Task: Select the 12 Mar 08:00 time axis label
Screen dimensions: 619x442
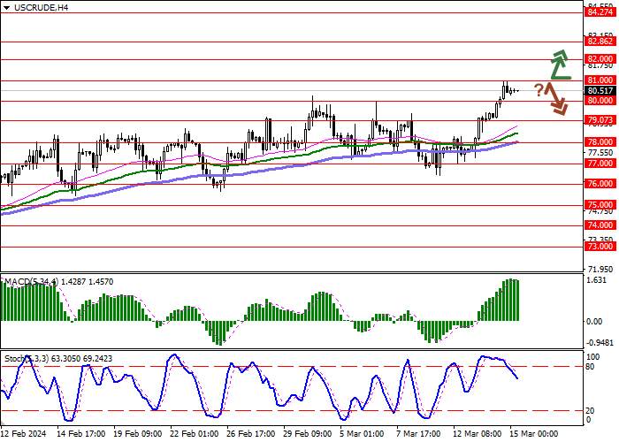Action: [x=478, y=434]
